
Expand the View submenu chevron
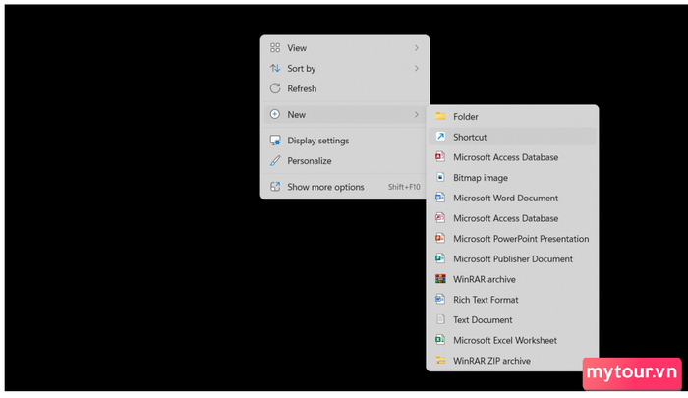(417, 48)
